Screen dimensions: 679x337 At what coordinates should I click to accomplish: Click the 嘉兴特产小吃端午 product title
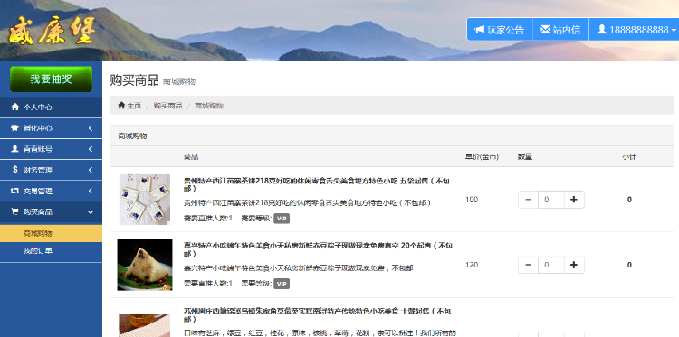(x=319, y=249)
